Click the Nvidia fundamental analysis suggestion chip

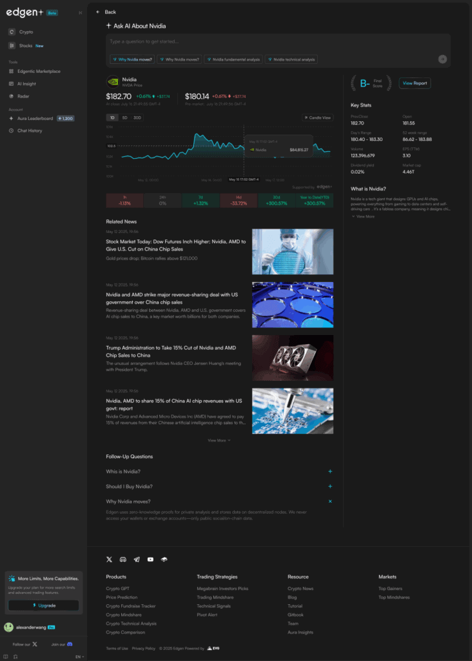pos(233,59)
